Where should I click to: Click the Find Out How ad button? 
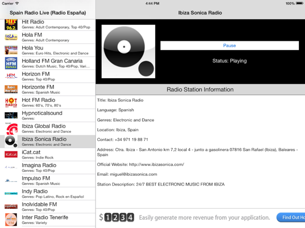pos(291,218)
